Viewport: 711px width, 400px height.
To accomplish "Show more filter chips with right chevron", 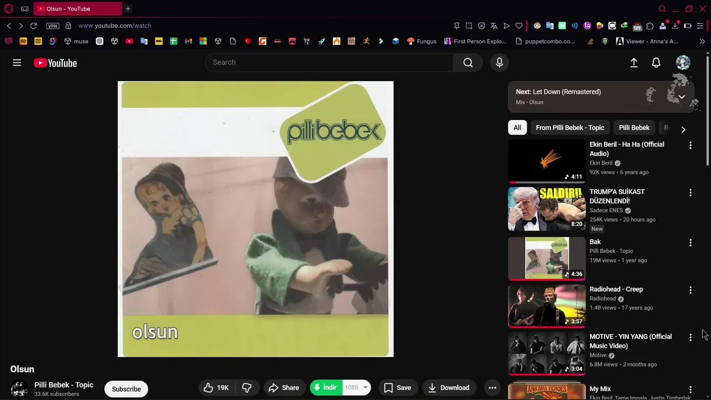I will pyautogui.click(x=683, y=129).
